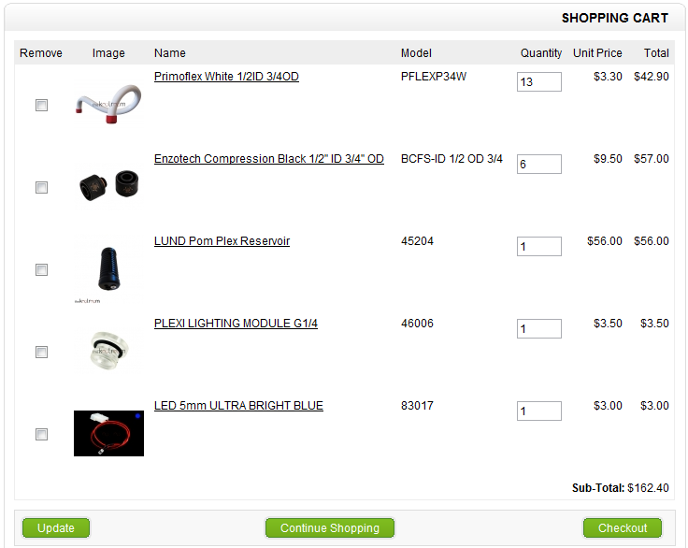Image resolution: width=688 pixels, height=548 pixels.
Task: Open the Primoflex White 1/2ID 3/4OD link
Action: [226, 77]
